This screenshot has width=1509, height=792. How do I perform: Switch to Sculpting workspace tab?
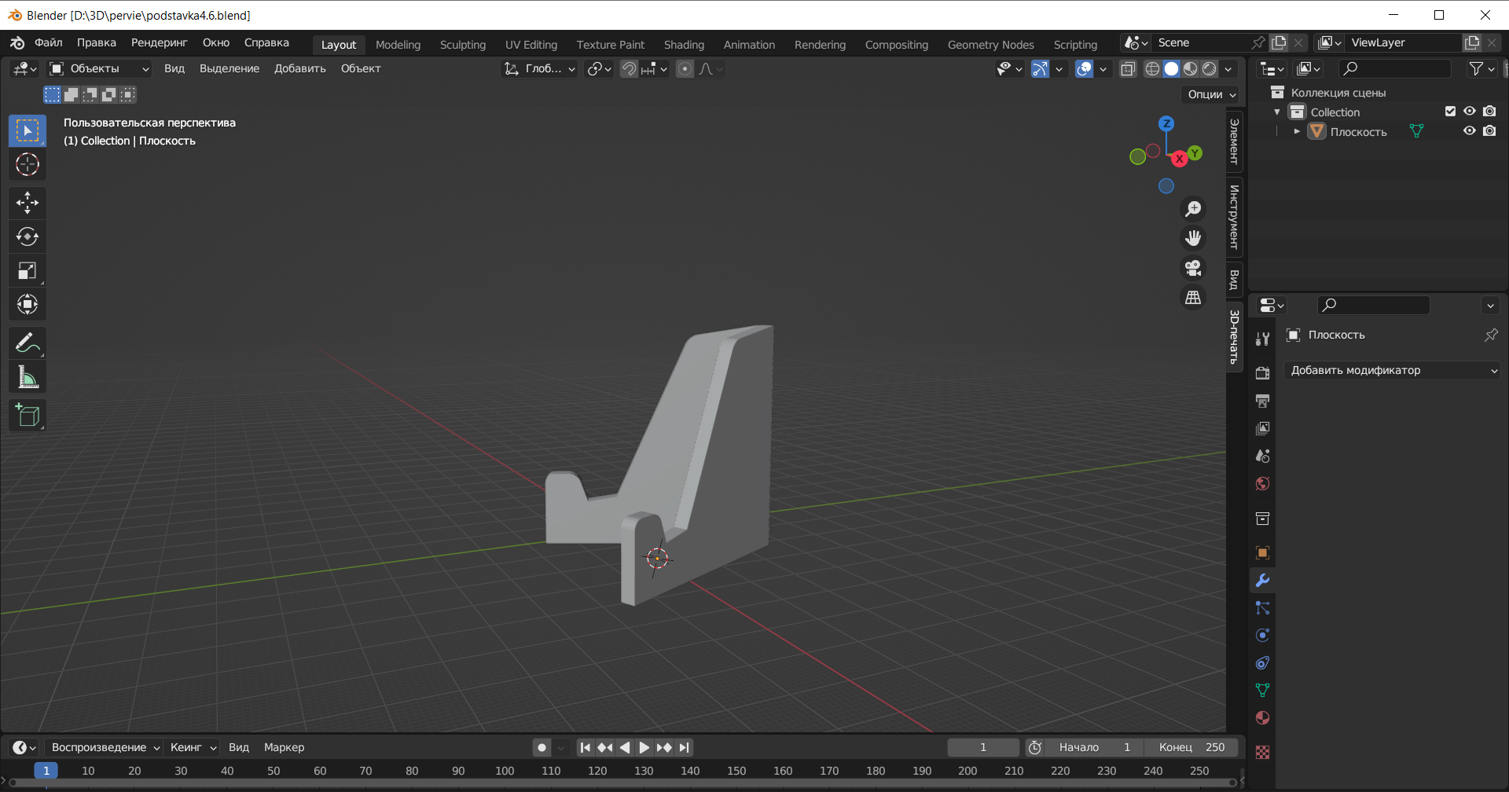coord(463,45)
